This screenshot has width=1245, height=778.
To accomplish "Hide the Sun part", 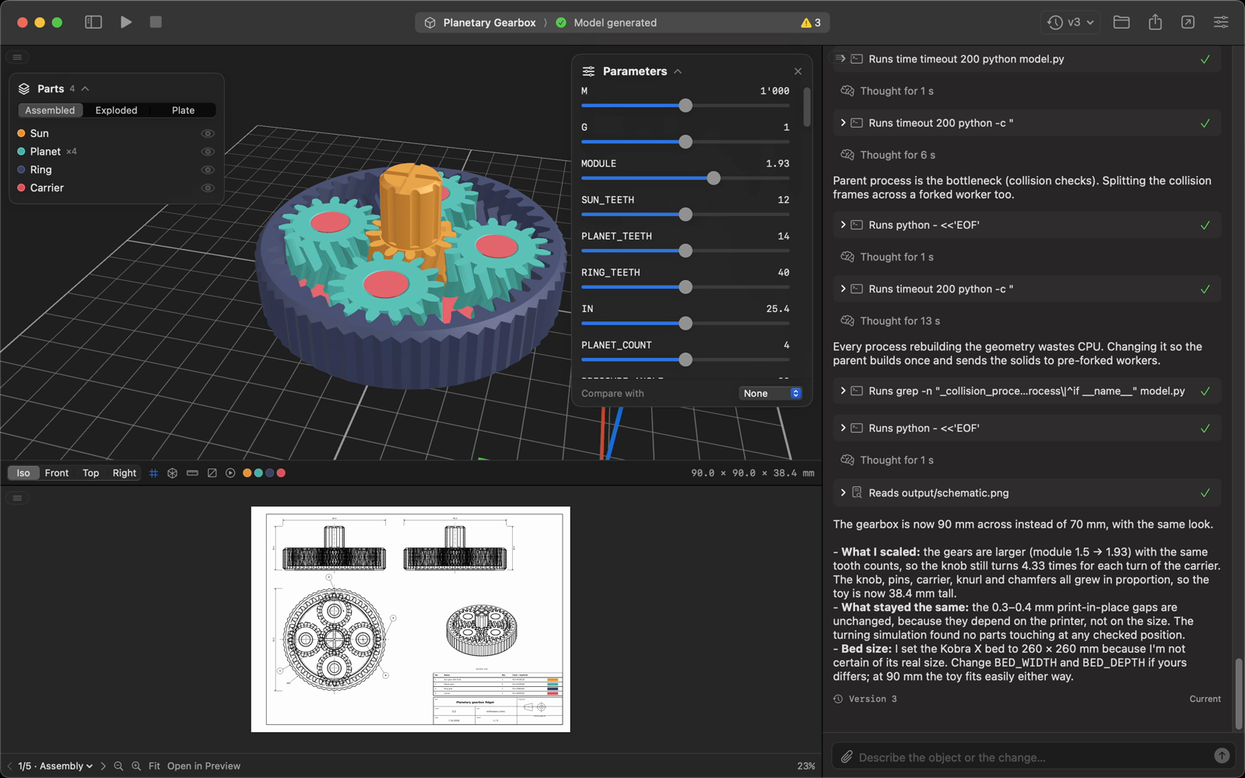I will coord(208,134).
